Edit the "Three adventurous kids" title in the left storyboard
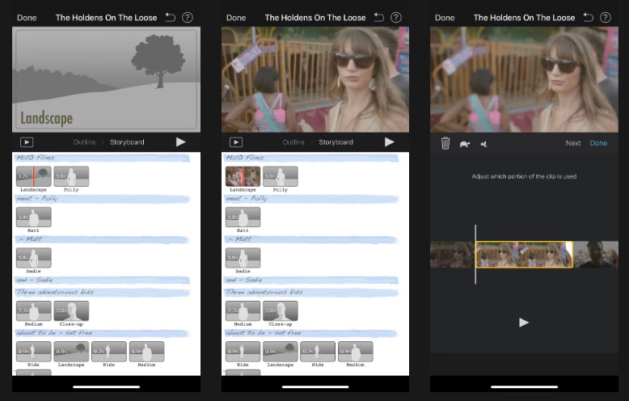 tap(103, 292)
